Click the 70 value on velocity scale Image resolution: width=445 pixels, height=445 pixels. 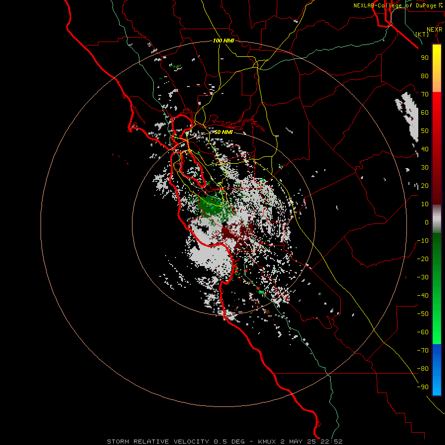425,94
